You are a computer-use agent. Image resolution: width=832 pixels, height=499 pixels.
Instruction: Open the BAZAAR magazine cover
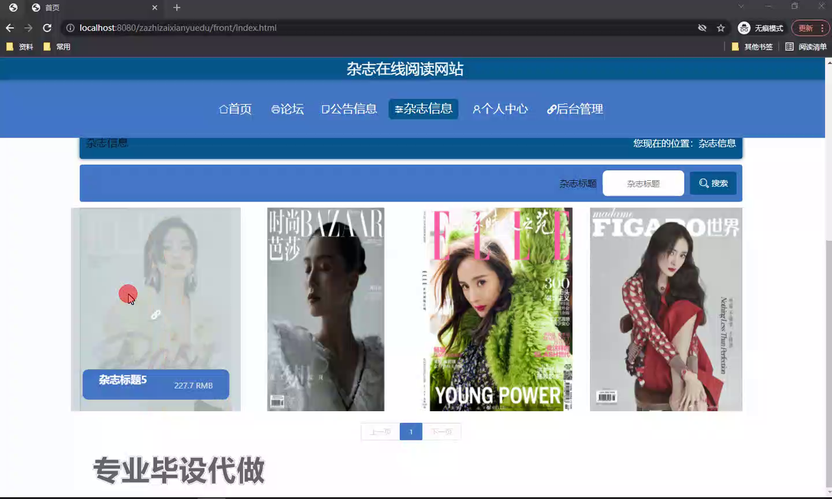(325, 310)
